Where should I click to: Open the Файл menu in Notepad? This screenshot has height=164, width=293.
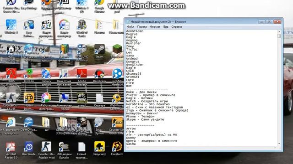pyautogui.click(x=130, y=26)
